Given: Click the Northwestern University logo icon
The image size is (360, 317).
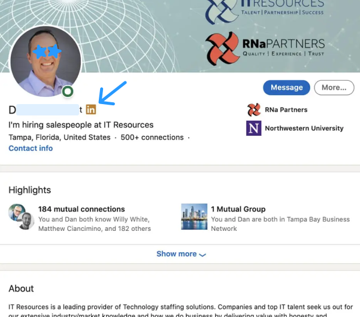Looking at the screenshot, I should pyautogui.click(x=254, y=128).
